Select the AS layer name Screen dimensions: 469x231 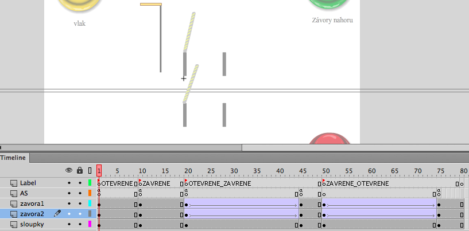pyautogui.click(x=24, y=193)
